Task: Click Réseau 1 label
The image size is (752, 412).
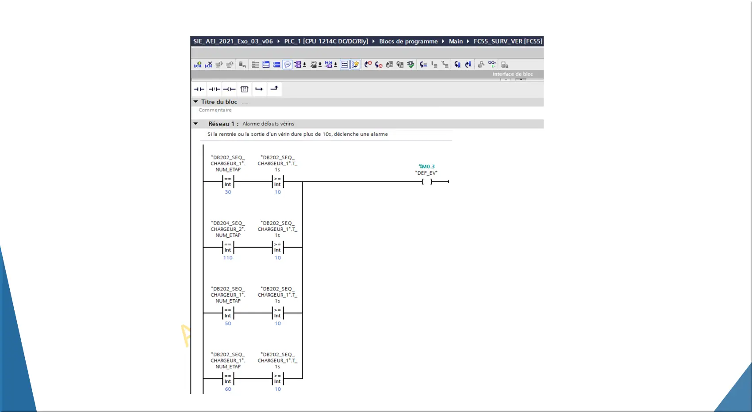Action: coord(223,124)
